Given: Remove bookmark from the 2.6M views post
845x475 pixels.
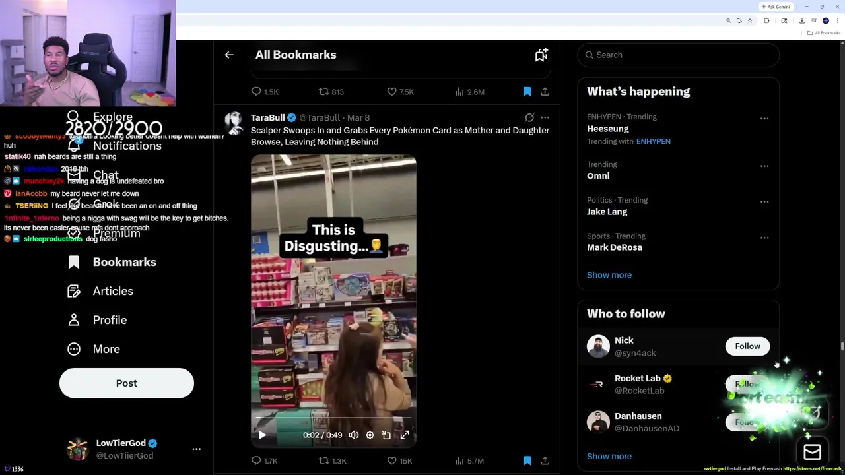Looking at the screenshot, I should (x=527, y=92).
